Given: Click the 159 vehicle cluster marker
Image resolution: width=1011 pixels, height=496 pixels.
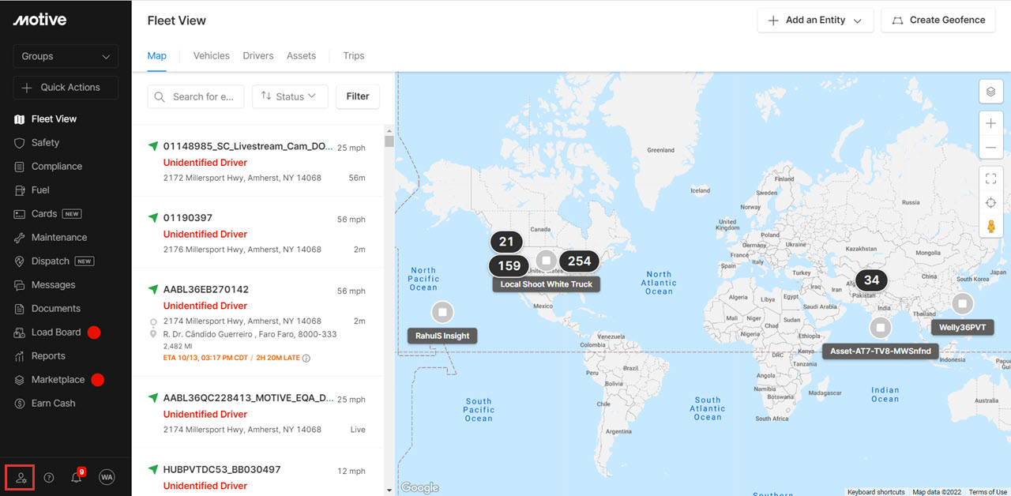Looking at the screenshot, I should tap(509, 266).
